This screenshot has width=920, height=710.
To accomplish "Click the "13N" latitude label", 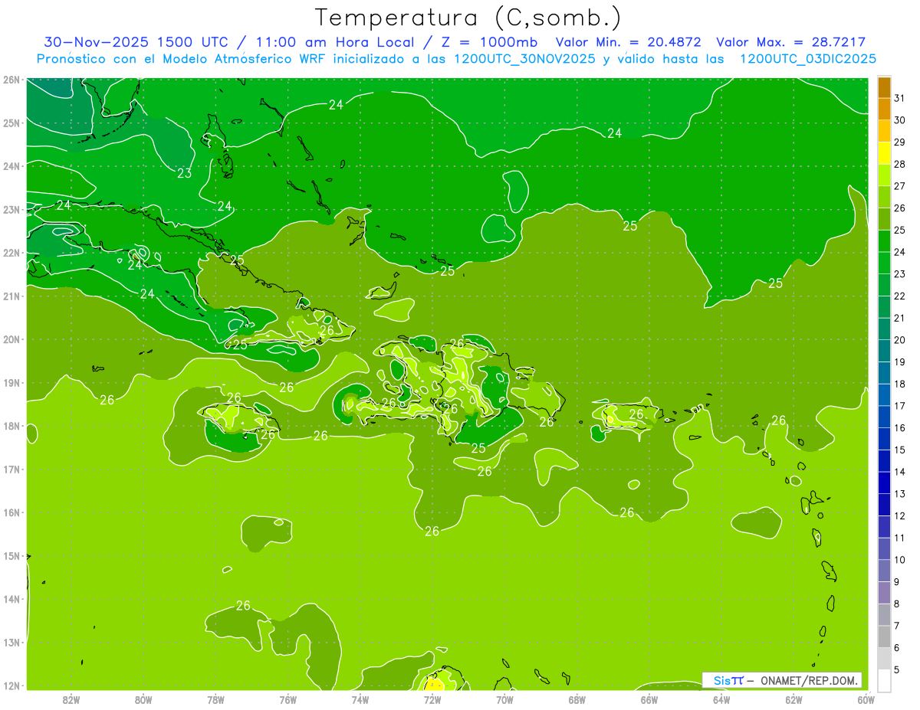I will [11, 642].
